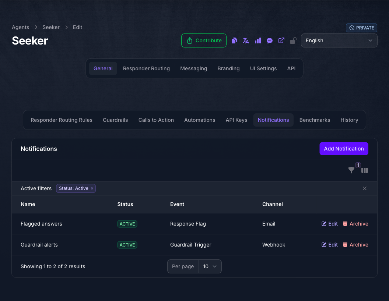Open the English language dropdown

pyautogui.click(x=339, y=40)
